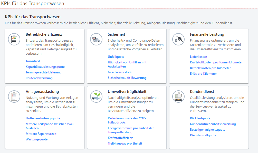Select Kraftstoffkosten pro Tonnenkilometer

coord(216,62)
